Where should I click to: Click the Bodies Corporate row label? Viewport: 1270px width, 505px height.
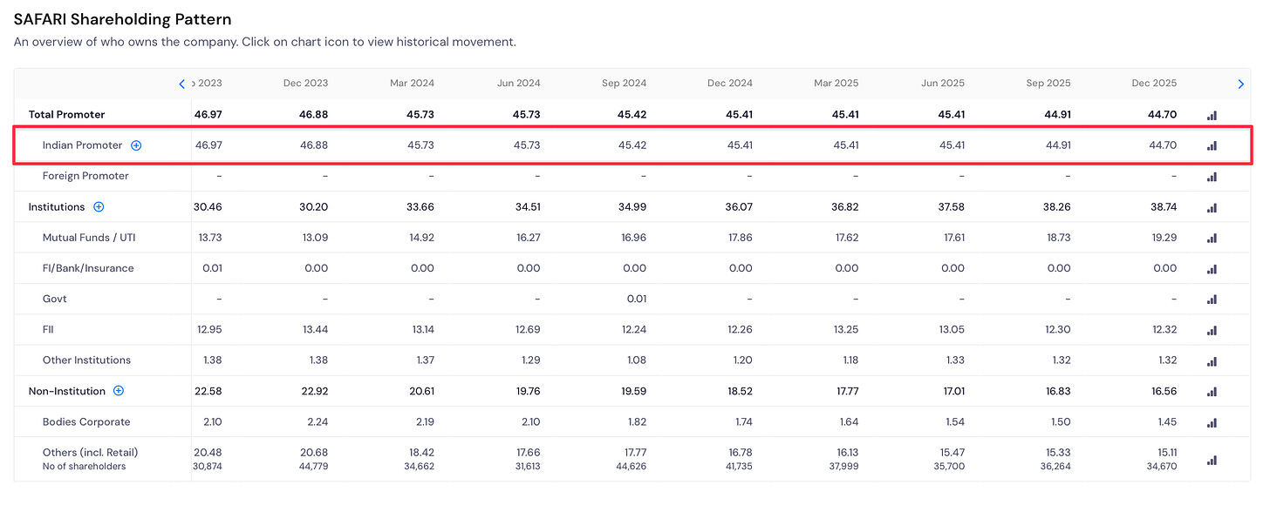86,422
